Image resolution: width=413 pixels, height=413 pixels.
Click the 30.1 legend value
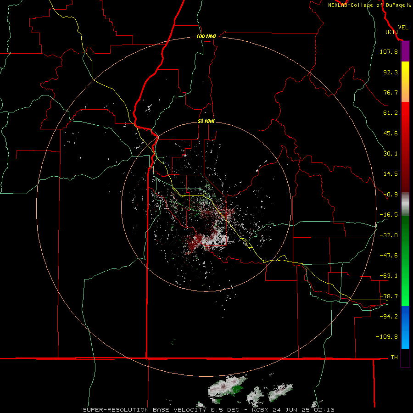(391, 154)
